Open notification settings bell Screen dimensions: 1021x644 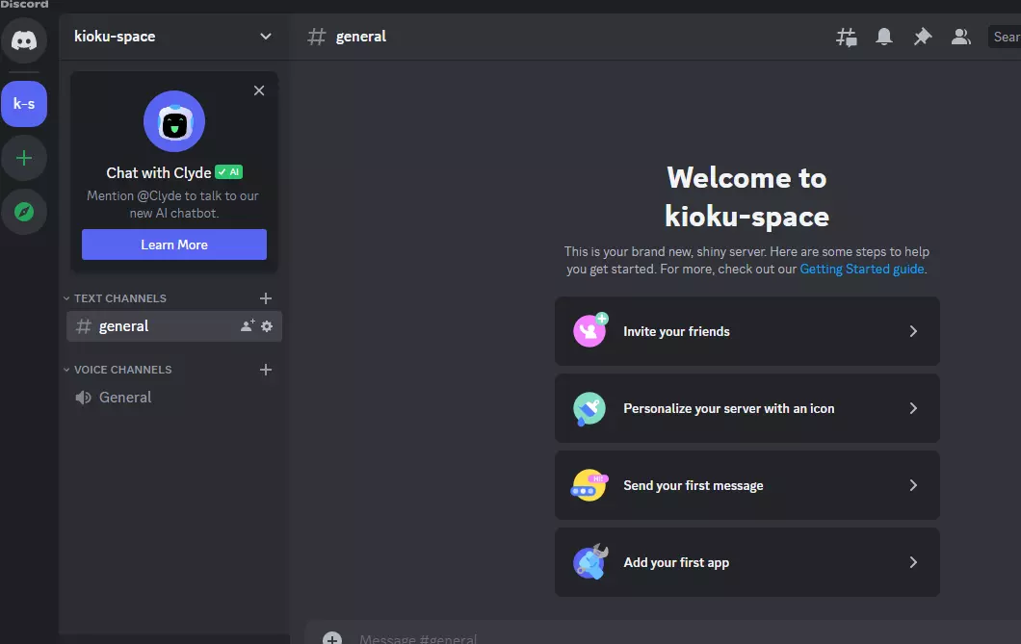(x=884, y=37)
